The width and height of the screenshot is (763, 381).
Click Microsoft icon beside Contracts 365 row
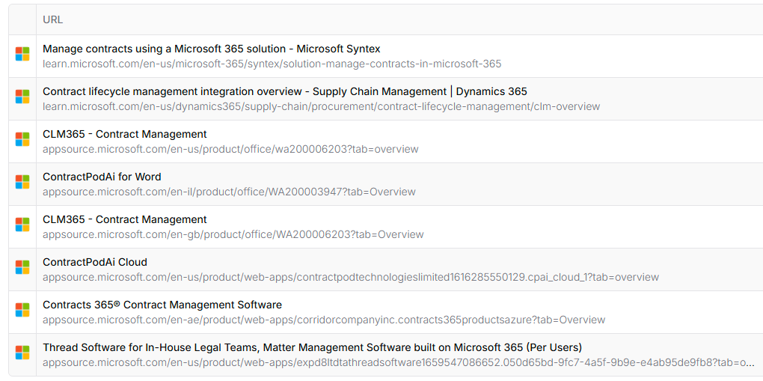tap(22, 310)
